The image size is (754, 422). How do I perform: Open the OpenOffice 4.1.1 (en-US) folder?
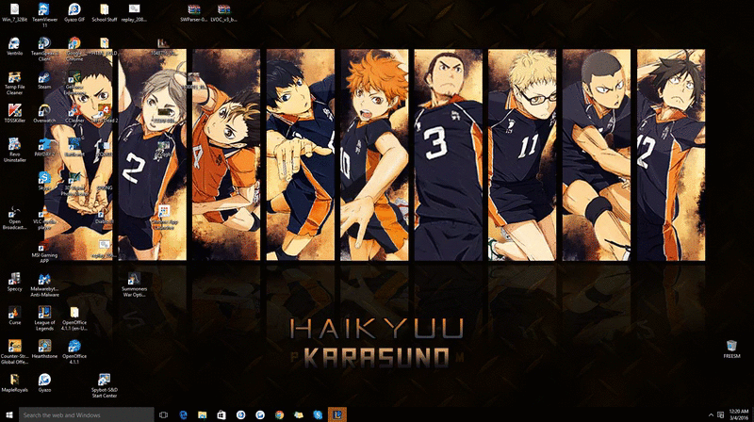pyautogui.click(x=74, y=318)
